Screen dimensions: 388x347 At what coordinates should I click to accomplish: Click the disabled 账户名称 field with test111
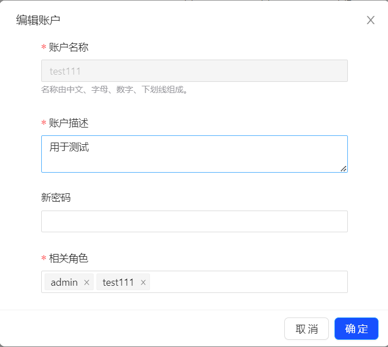click(x=195, y=71)
